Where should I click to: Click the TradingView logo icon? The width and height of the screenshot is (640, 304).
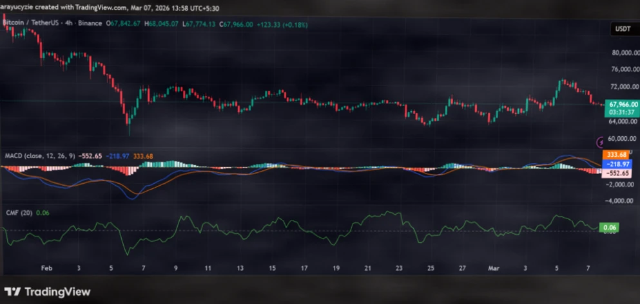click(x=13, y=291)
